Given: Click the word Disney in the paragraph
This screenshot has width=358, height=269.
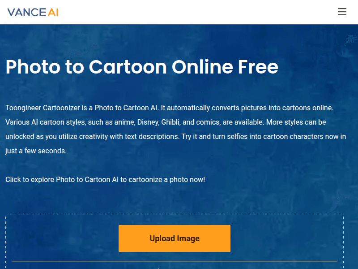Looking at the screenshot, I should [148, 122].
